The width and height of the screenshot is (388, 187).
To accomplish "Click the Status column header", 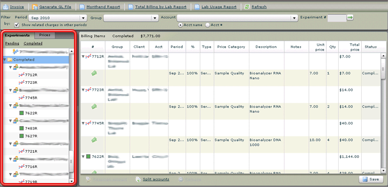I will (x=371, y=47).
